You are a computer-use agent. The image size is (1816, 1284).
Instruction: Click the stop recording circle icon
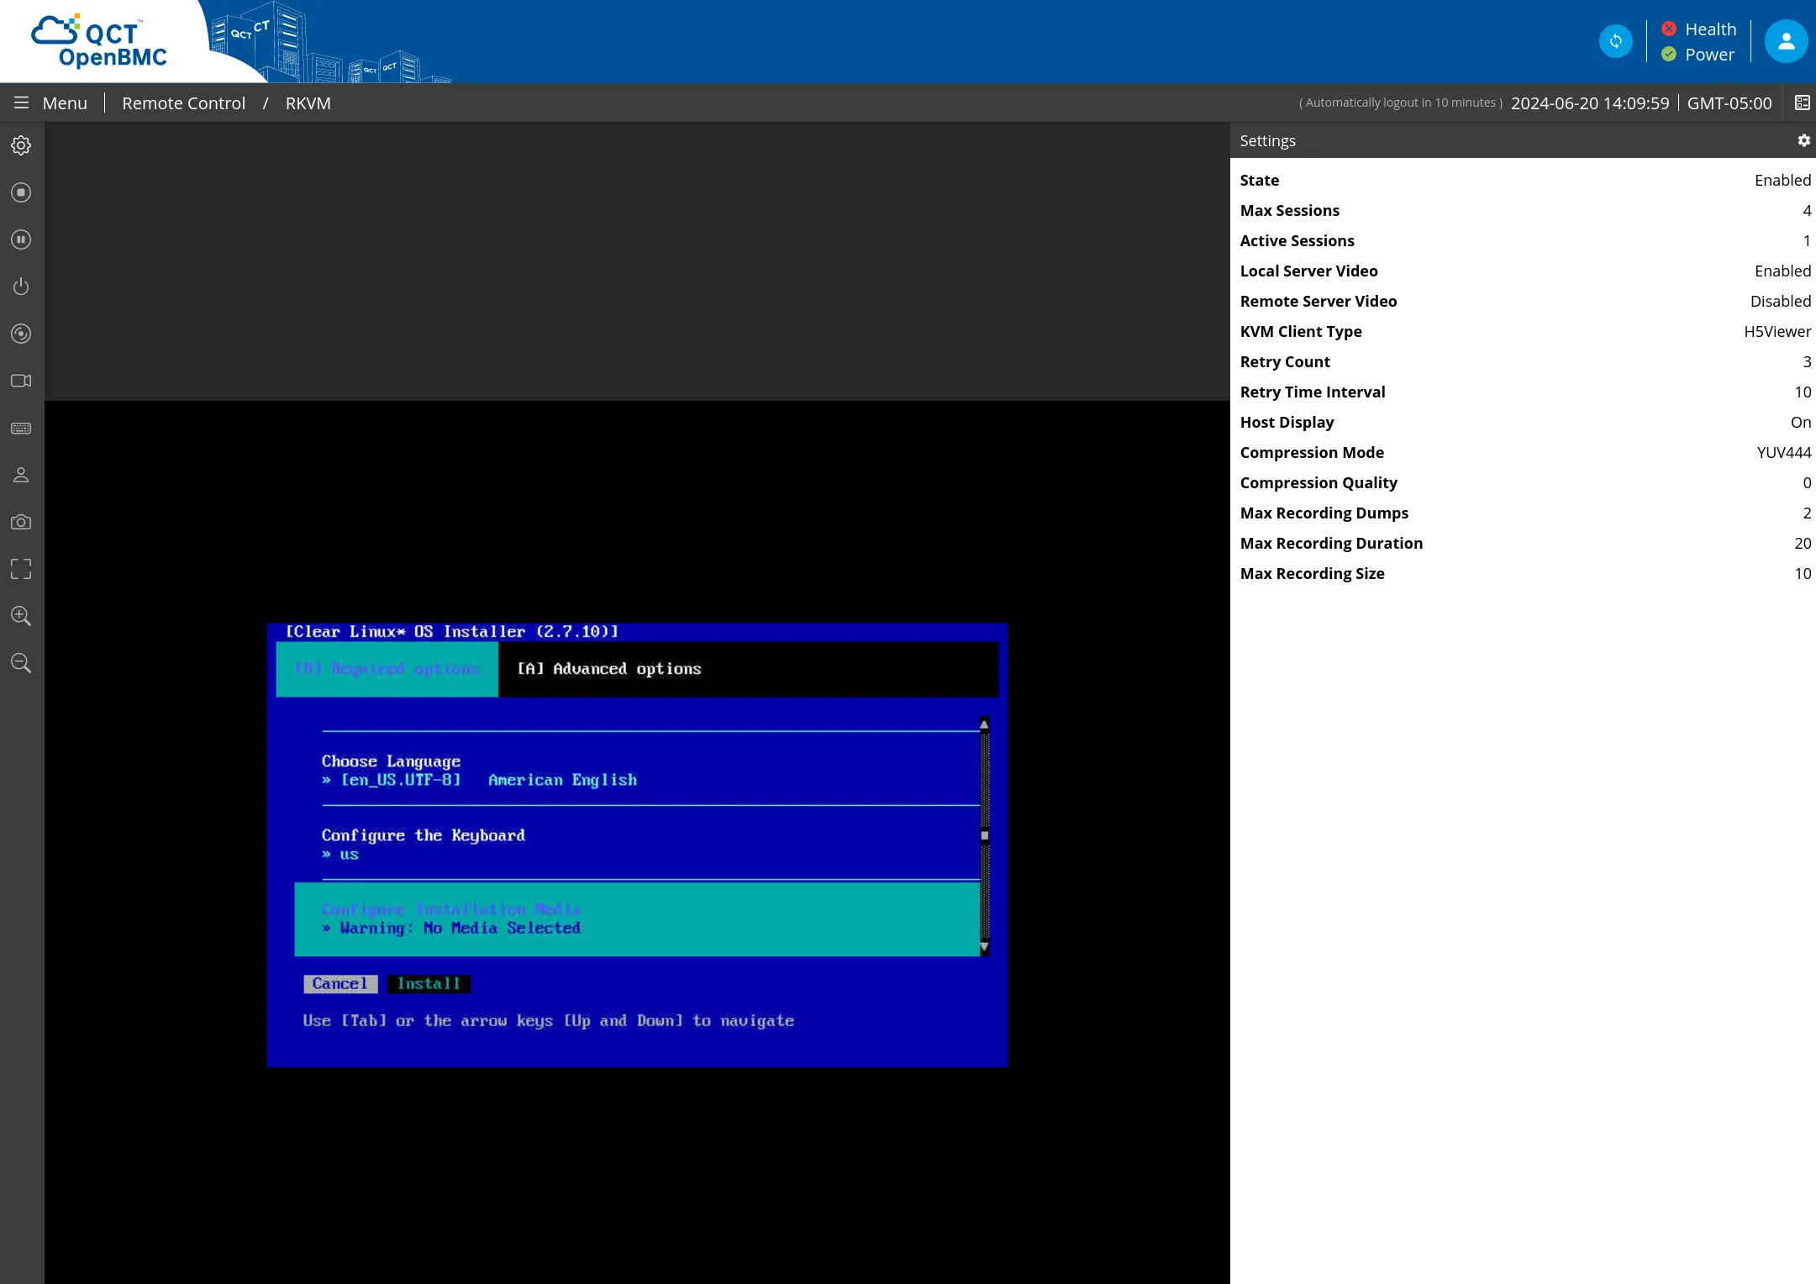coord(21,192)
